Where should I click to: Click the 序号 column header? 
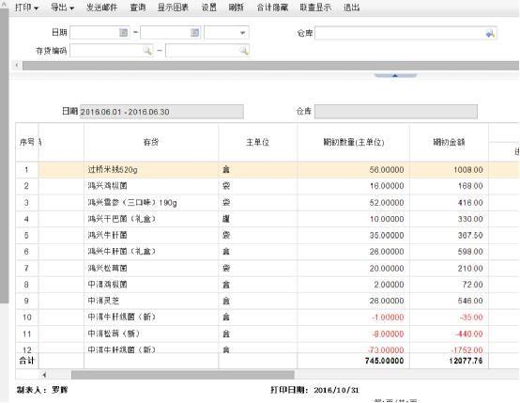pos(27,143)
